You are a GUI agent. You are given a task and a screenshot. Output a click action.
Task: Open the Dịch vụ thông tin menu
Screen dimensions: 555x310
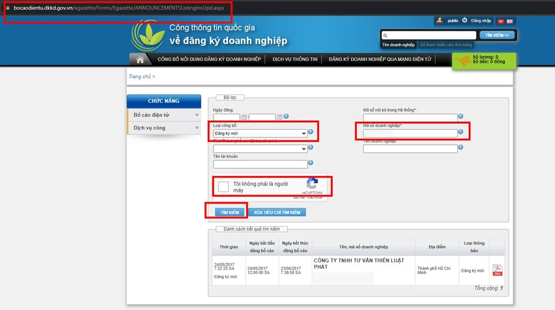click(x=295, y=59)
